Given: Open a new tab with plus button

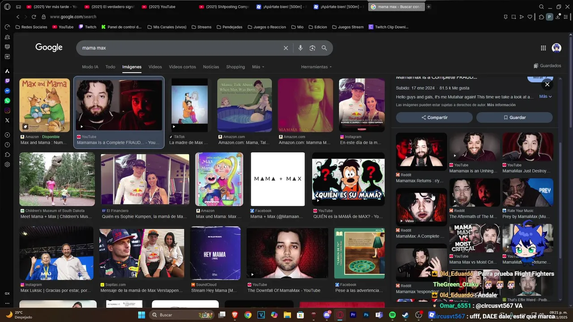Looking at the screenshot, I should (x=428, y=7).
